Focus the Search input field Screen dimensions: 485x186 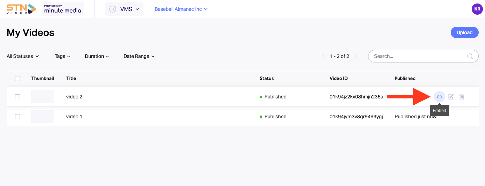[x=423, y=56]
